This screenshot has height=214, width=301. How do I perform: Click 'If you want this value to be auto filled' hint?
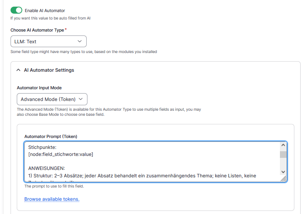tap(50, 18)
